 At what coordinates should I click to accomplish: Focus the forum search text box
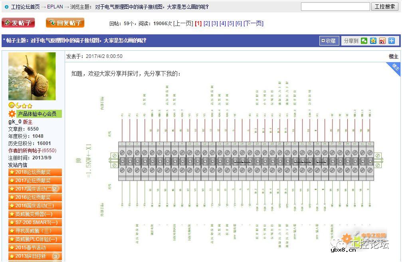pos(335,7)
